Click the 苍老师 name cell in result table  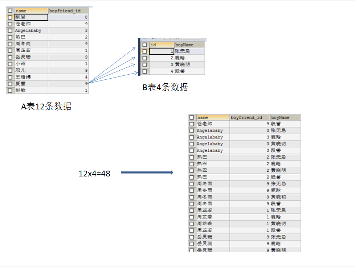[213, 124]
